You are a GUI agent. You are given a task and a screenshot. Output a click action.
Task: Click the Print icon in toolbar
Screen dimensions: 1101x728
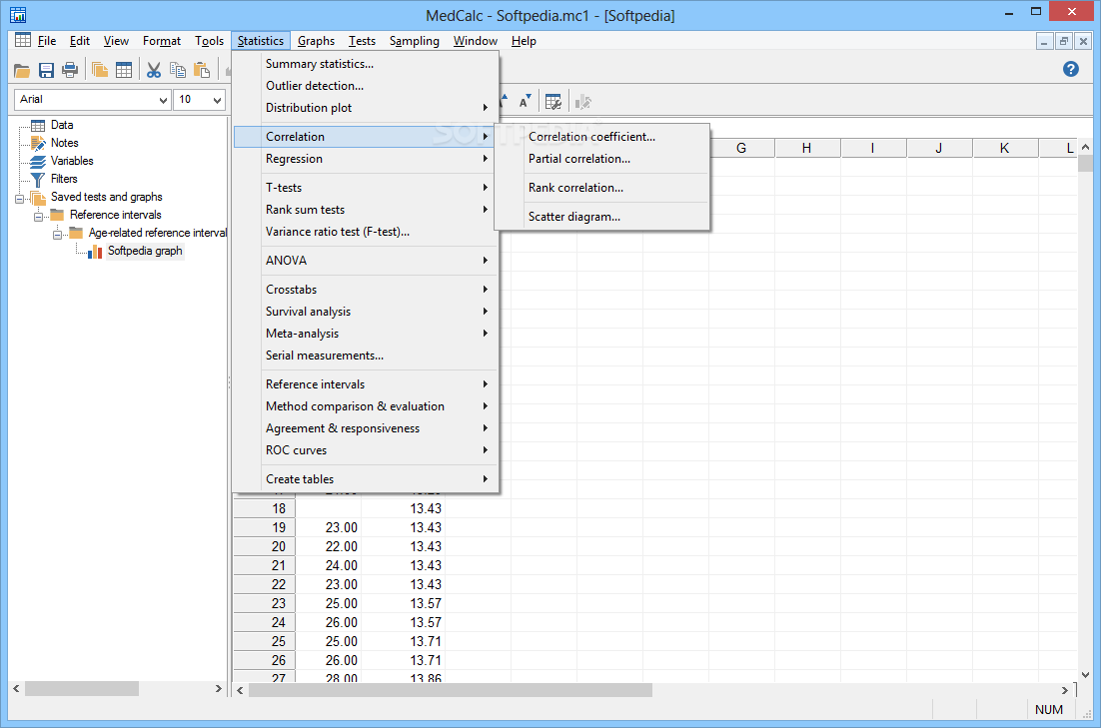(70, 70)
